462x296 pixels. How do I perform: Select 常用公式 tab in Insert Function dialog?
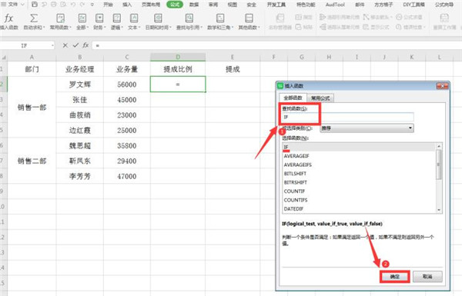(x=320, y=98)
